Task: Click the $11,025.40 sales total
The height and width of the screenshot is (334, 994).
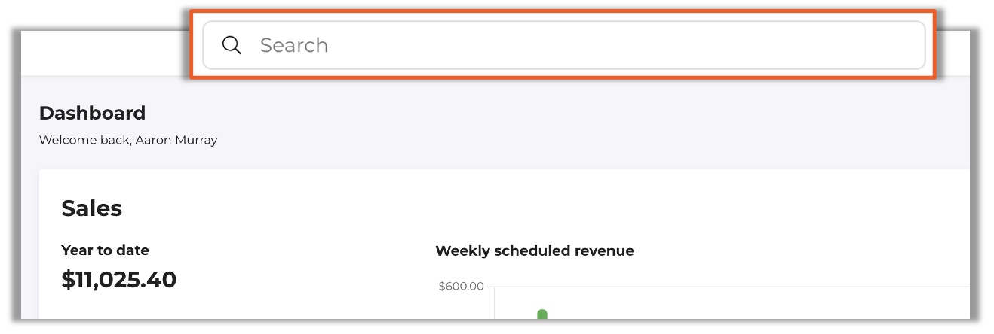Action: 118,280
